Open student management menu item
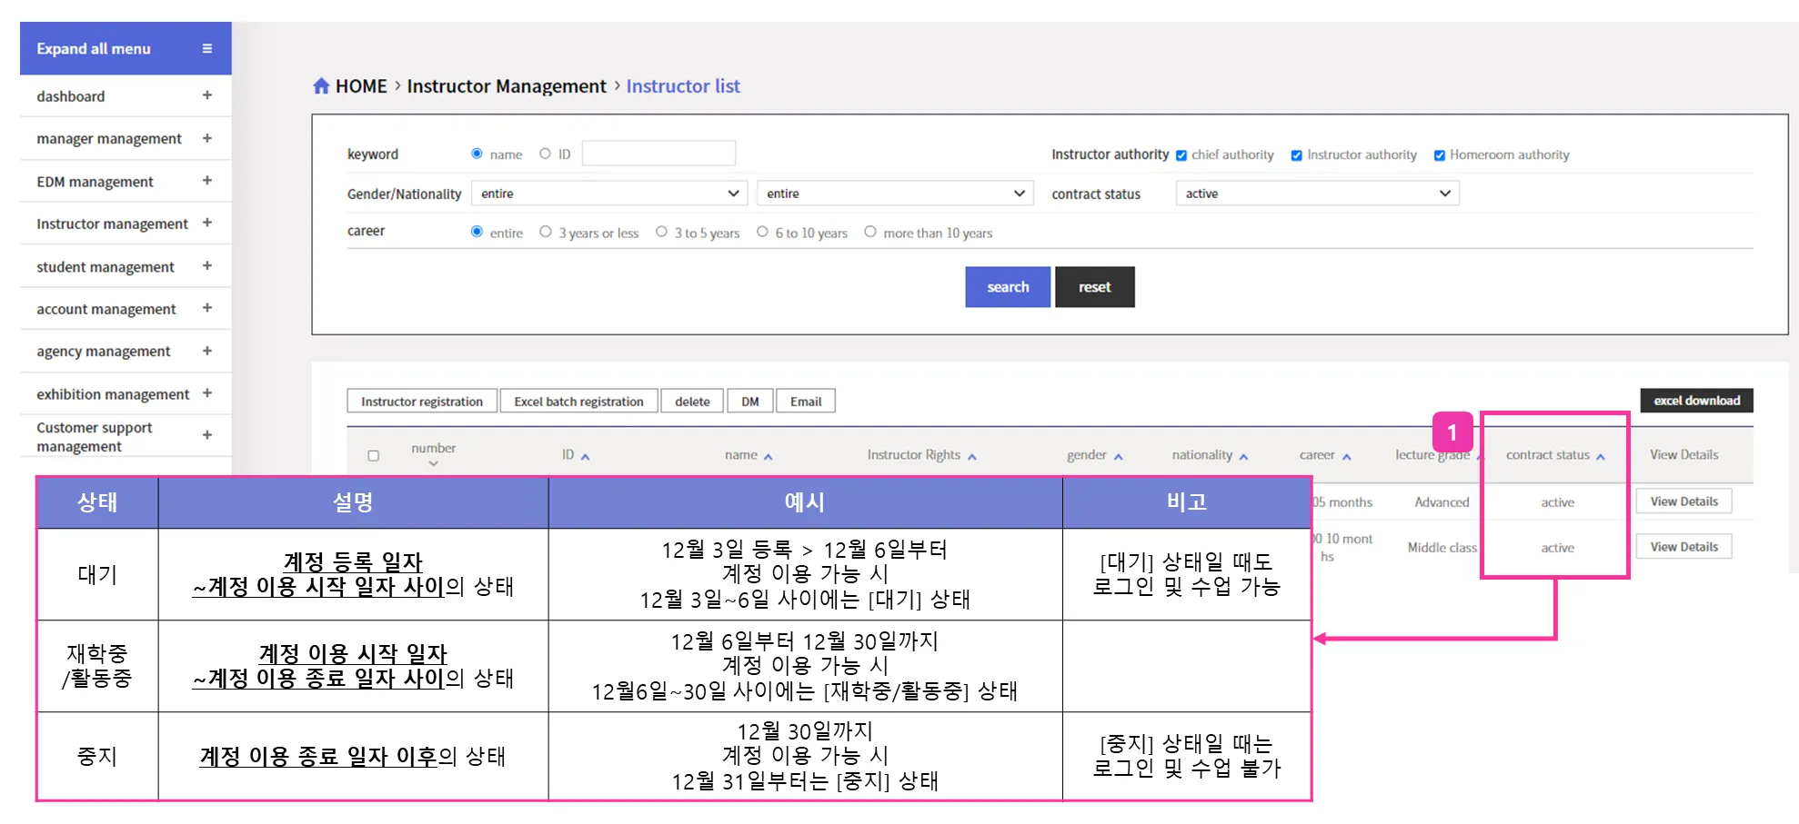The height and width of the screenshot is (824, 1799). [x=106, y=266]
